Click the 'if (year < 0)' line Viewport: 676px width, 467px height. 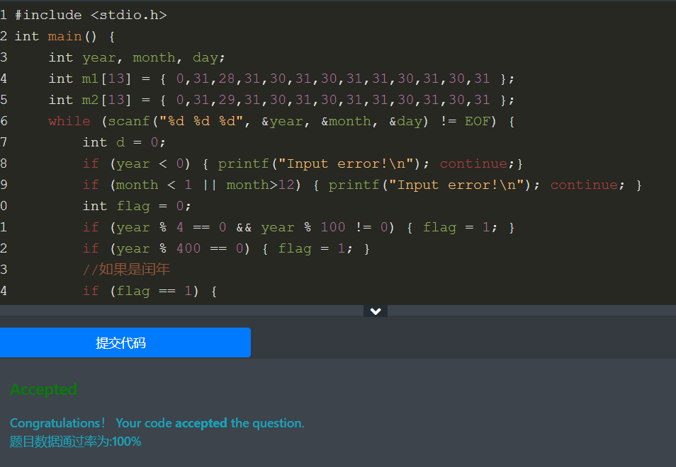click(x=303, y=163)
